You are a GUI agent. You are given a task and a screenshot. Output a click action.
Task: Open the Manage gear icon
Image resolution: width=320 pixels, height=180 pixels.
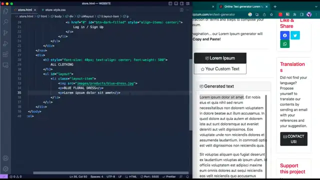(5, 169)
